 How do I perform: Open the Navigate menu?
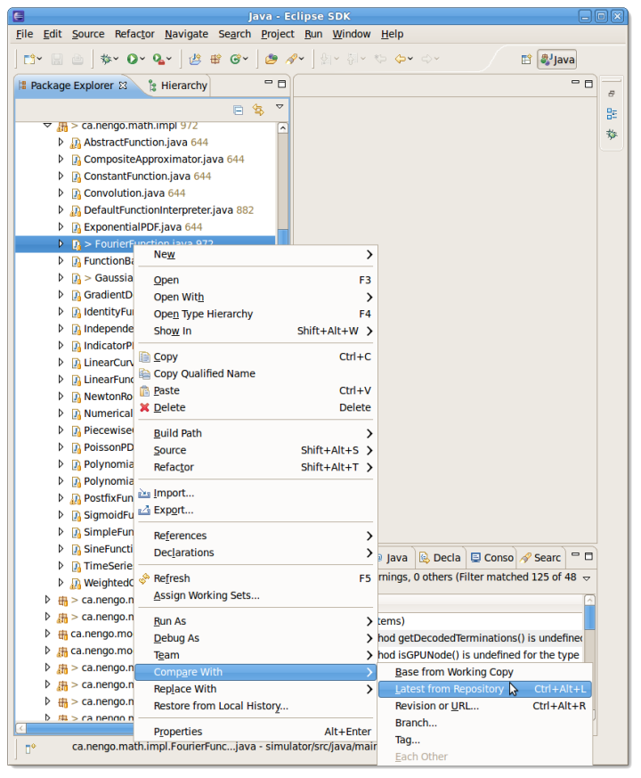[x=186, y=34]
